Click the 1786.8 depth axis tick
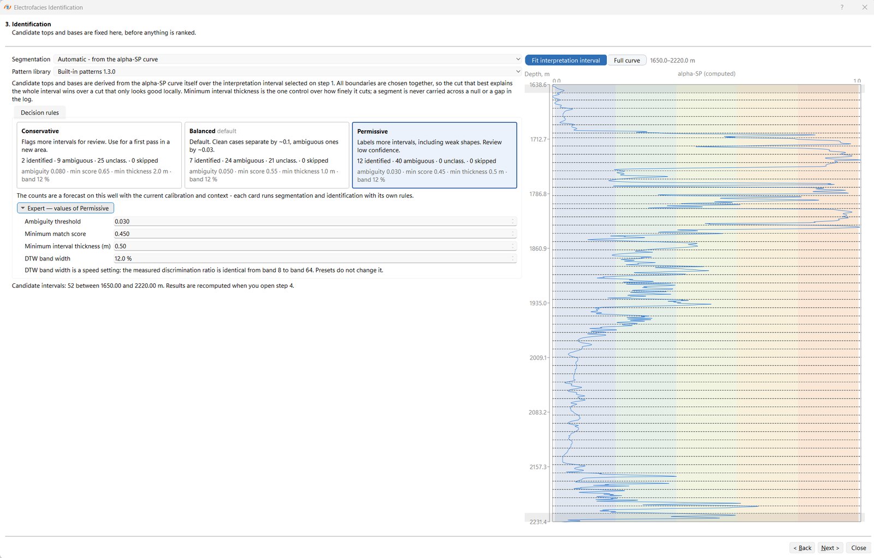This screenshot has height=558, width=874. [x=538, y=194]
